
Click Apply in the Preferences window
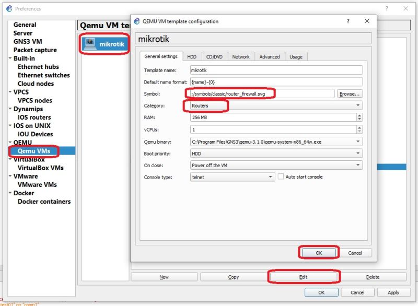[393, 292]
